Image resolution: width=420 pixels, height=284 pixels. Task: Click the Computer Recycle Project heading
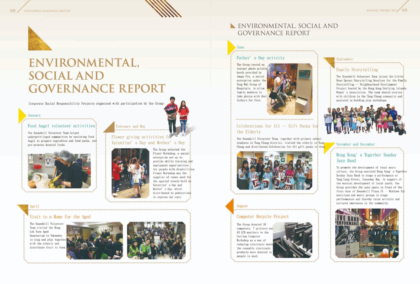262,216
